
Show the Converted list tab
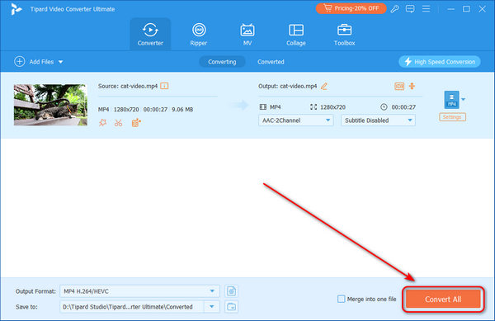pyautogui.click(x=271, y=62)
